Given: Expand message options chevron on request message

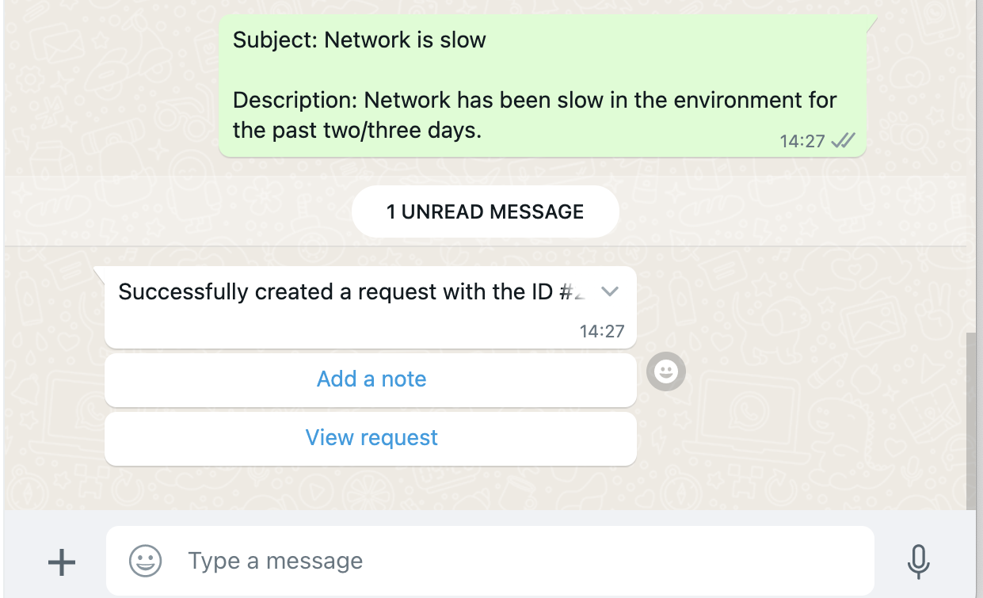Looking at the screenshot, I should tap(609, 291).
